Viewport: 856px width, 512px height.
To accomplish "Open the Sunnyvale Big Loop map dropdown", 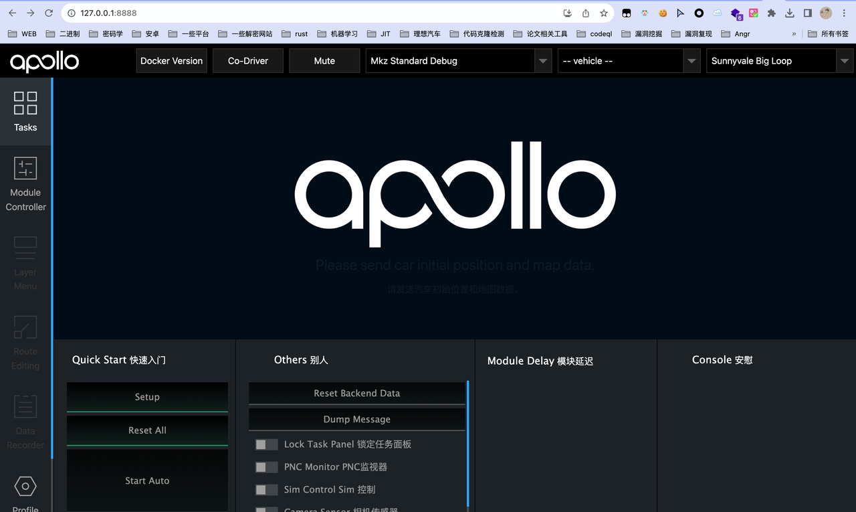I will [844, 61].
